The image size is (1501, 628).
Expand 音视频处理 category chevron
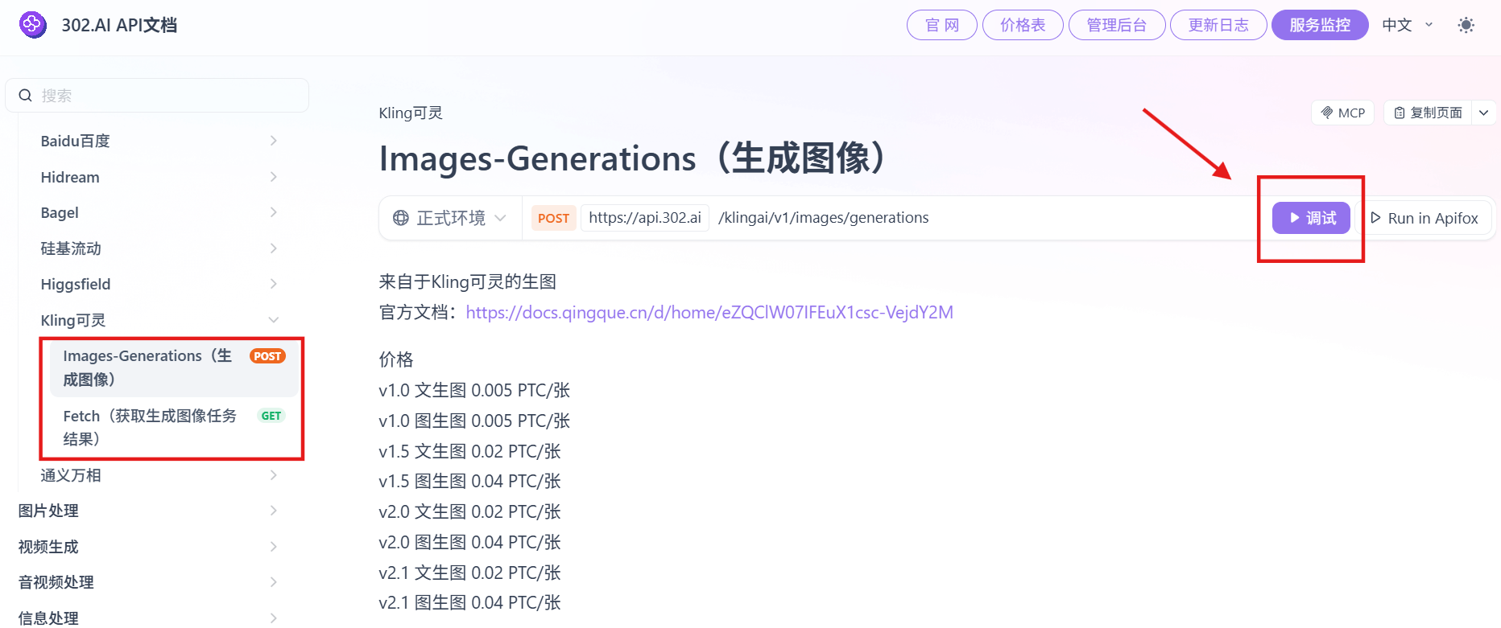click(274, 582)
